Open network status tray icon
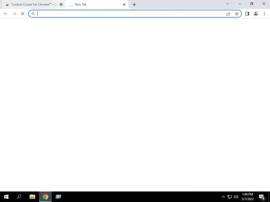The image size is (270, 202). click(230, 197)
